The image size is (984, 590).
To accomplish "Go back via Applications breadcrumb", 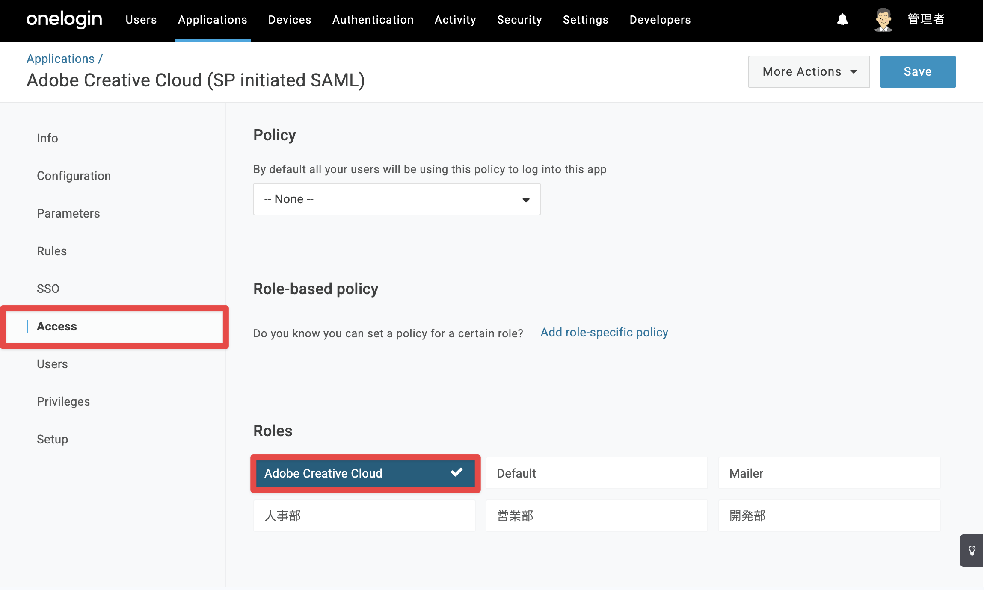I will tap(61, 59).
